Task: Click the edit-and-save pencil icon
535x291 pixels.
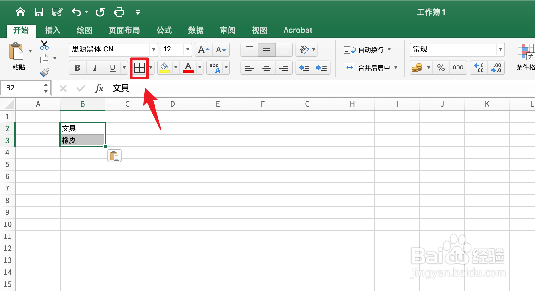Action: coord(57,12)
